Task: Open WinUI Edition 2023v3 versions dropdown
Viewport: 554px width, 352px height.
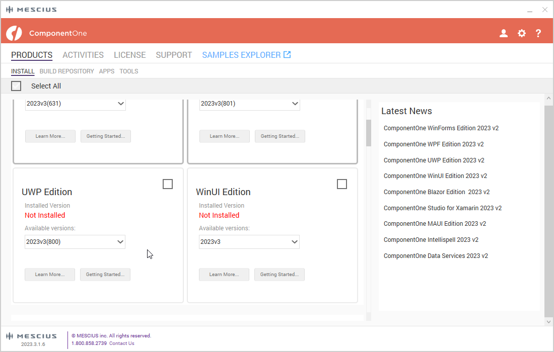Action: click(x=249, y=242)
